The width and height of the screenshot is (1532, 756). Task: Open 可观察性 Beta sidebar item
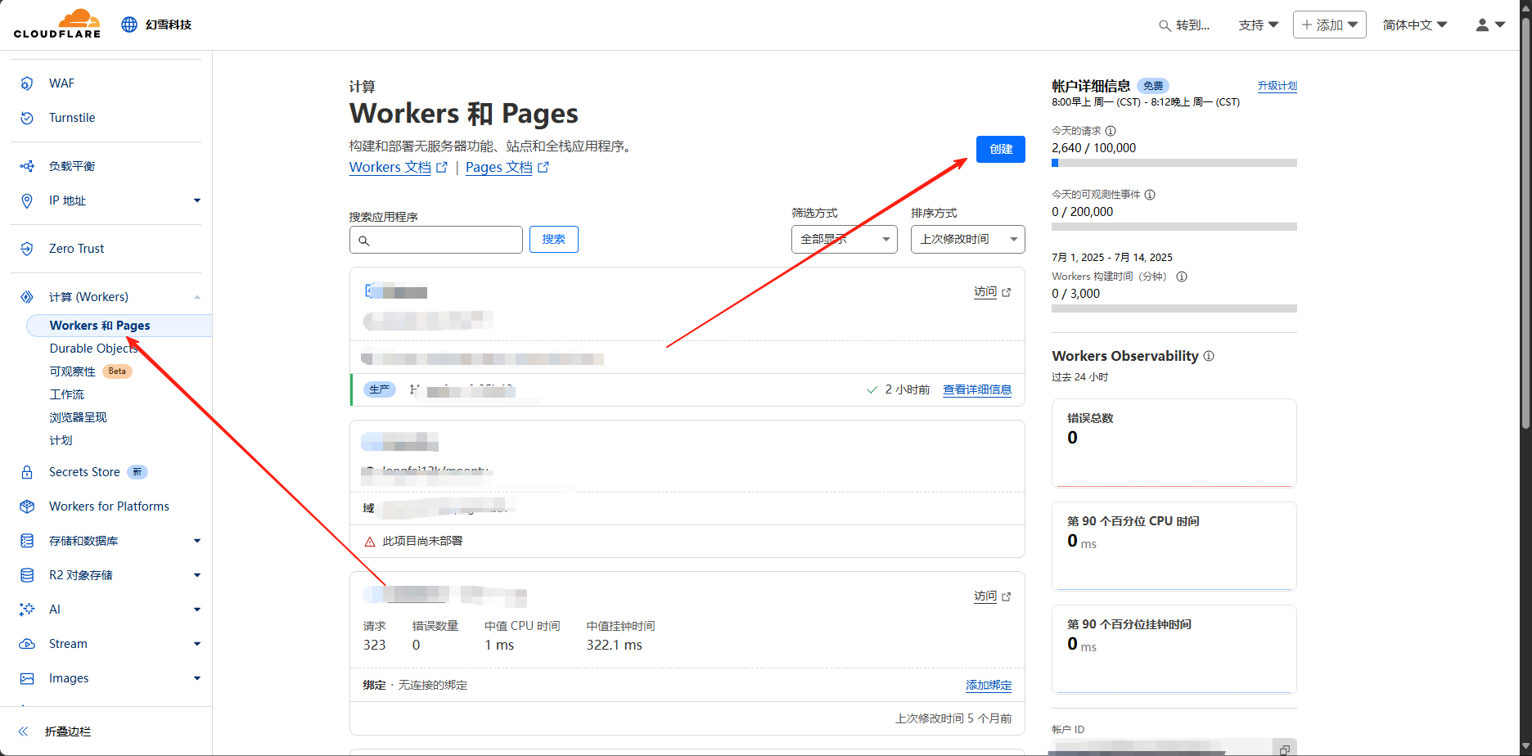(90, 371)
